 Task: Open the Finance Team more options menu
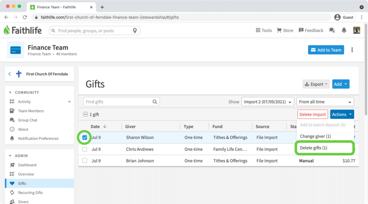352,50
